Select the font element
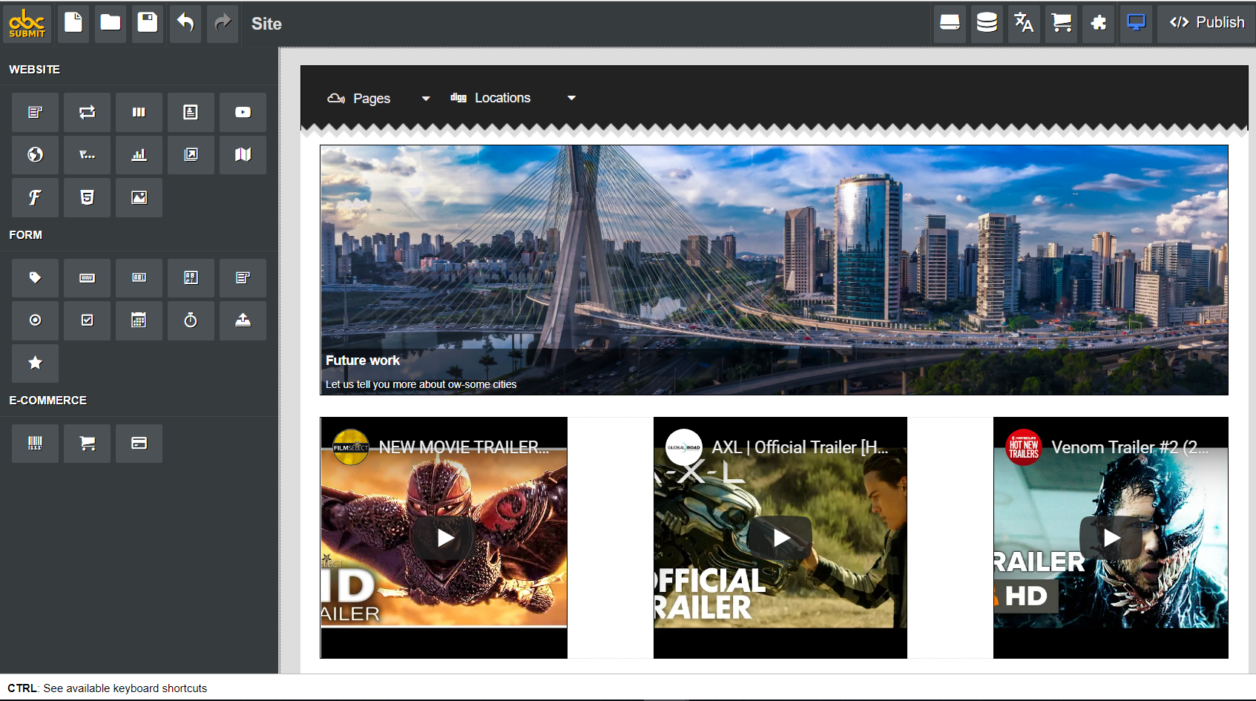 coord(35,197)
